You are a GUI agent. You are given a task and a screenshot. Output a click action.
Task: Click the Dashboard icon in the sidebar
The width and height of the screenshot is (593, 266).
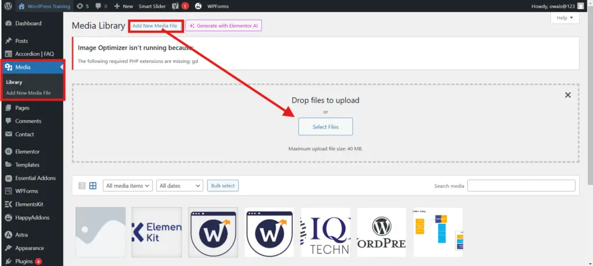tap(8, 24)
